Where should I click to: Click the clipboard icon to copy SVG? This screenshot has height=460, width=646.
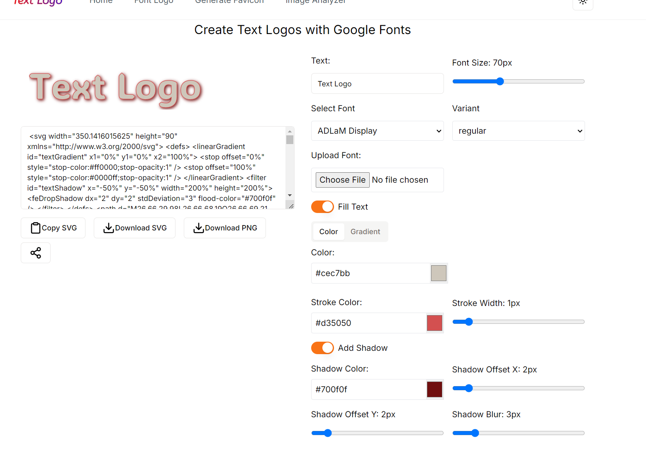35,228
